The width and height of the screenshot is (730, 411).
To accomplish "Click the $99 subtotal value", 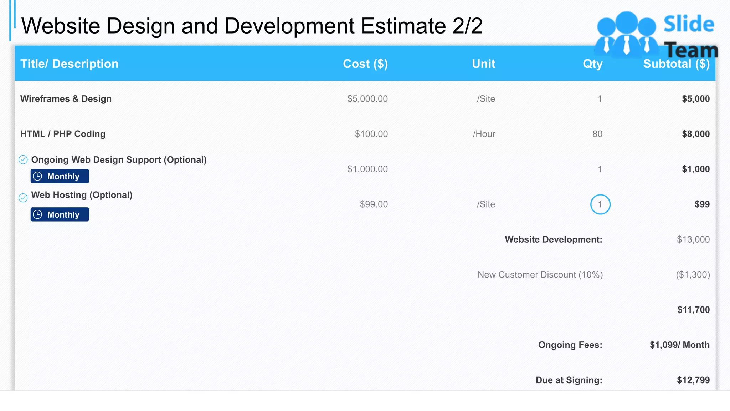I will pos(702,204).
